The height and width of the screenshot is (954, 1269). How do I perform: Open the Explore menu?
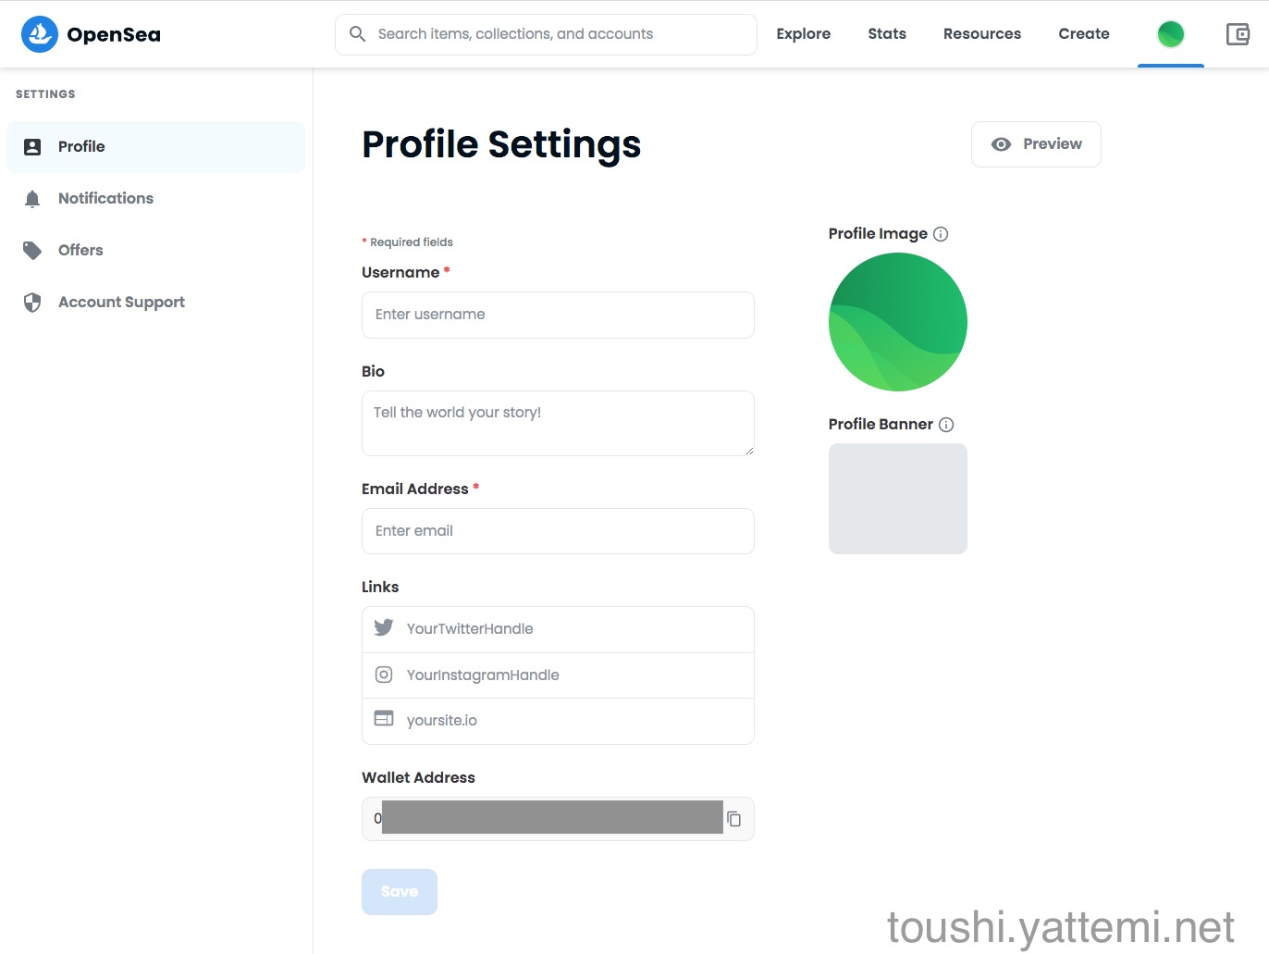tap(803, 34)
